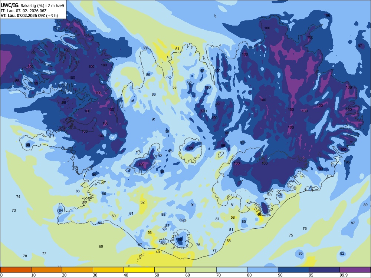Image resolution: width=371 pixels, height=278 pixels.
Task: Select the legend tick label '95'
Action: click(x=311, y=275)
